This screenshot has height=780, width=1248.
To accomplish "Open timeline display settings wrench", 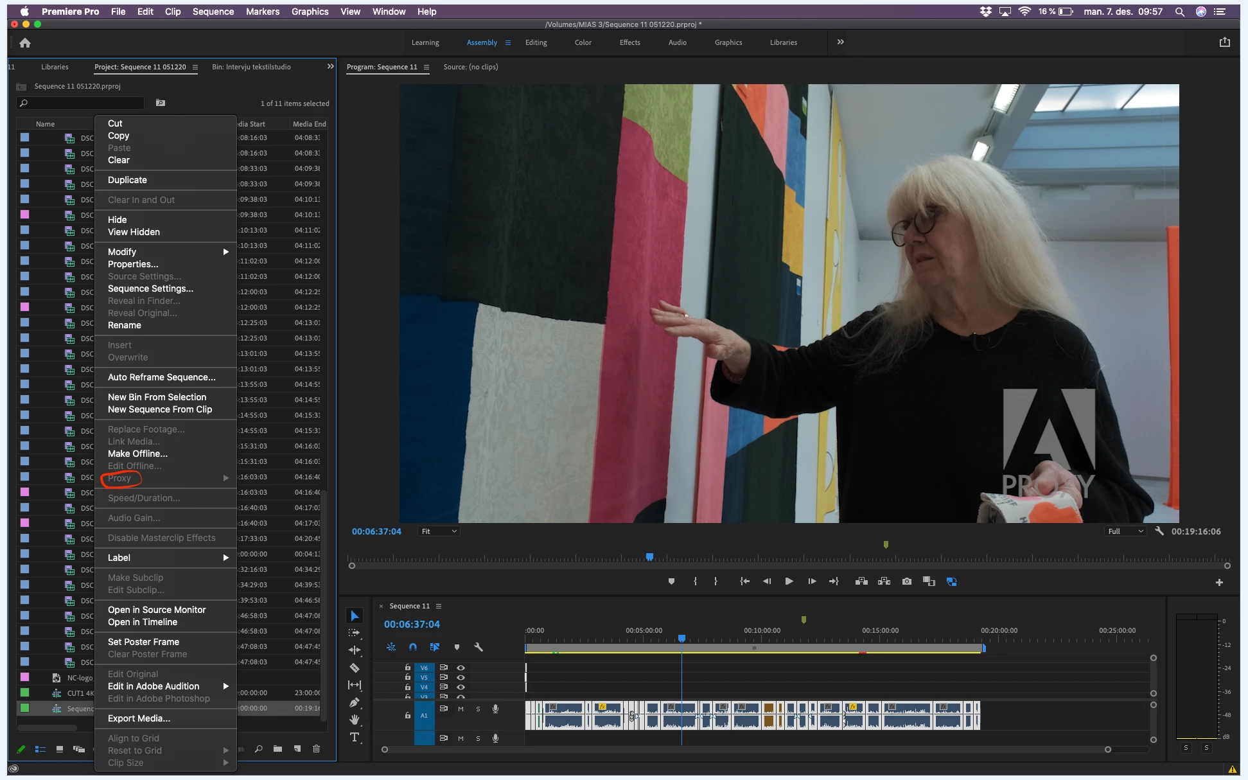I will (x=478, y=647).
